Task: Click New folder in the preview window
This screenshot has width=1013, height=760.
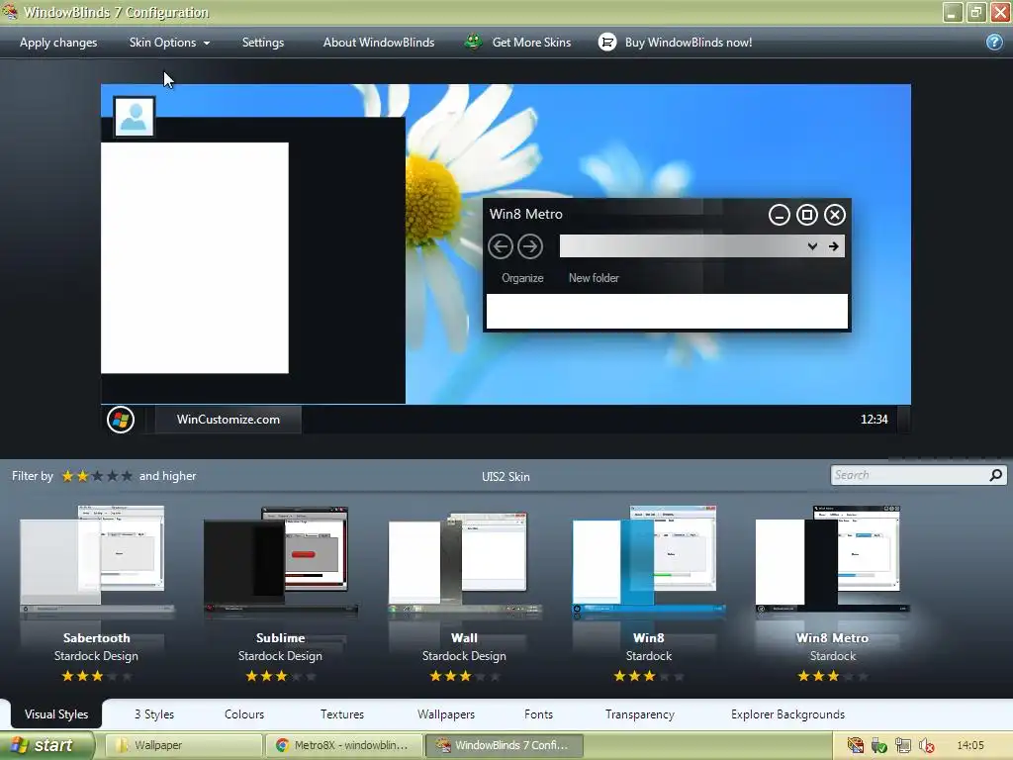Action: pos(594,278)
